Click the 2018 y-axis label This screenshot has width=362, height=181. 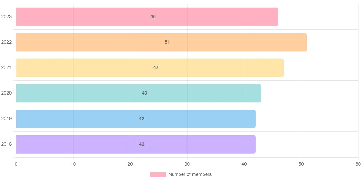(x=6, y=144)
